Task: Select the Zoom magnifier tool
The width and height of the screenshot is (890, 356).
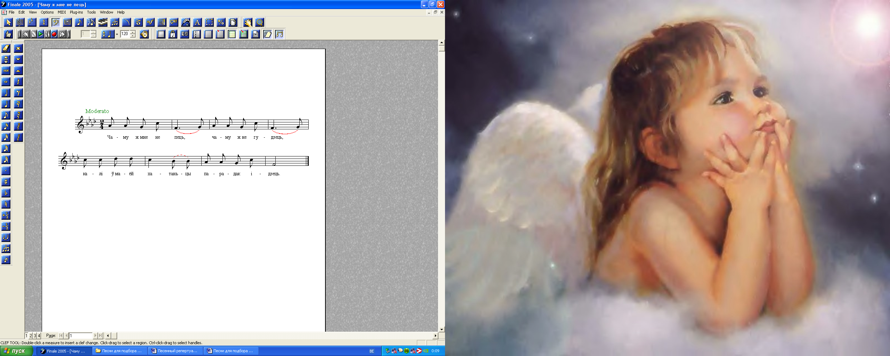Action: tap(259, 23)
